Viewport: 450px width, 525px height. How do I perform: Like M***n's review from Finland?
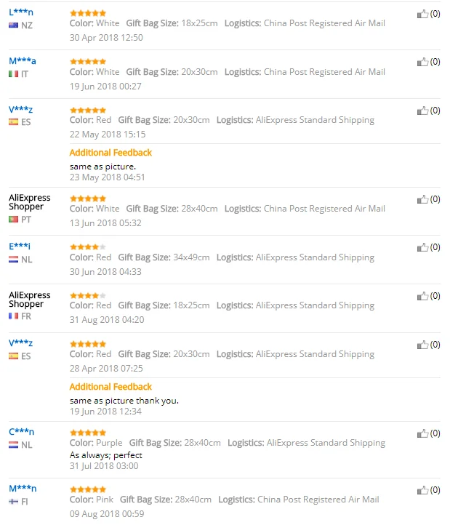coord(422,490)
